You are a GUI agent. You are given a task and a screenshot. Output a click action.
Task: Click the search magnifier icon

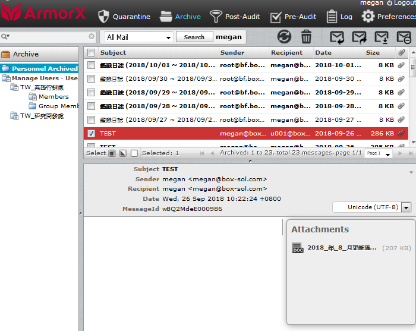(5, 36)
